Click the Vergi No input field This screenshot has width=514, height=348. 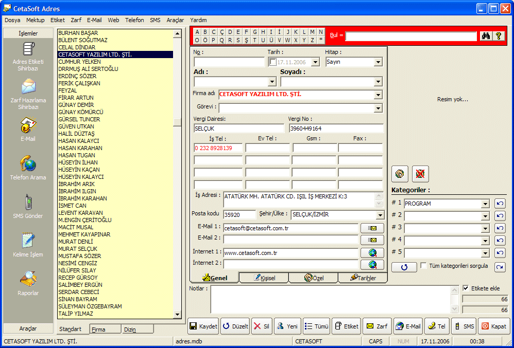click(336, 129)
